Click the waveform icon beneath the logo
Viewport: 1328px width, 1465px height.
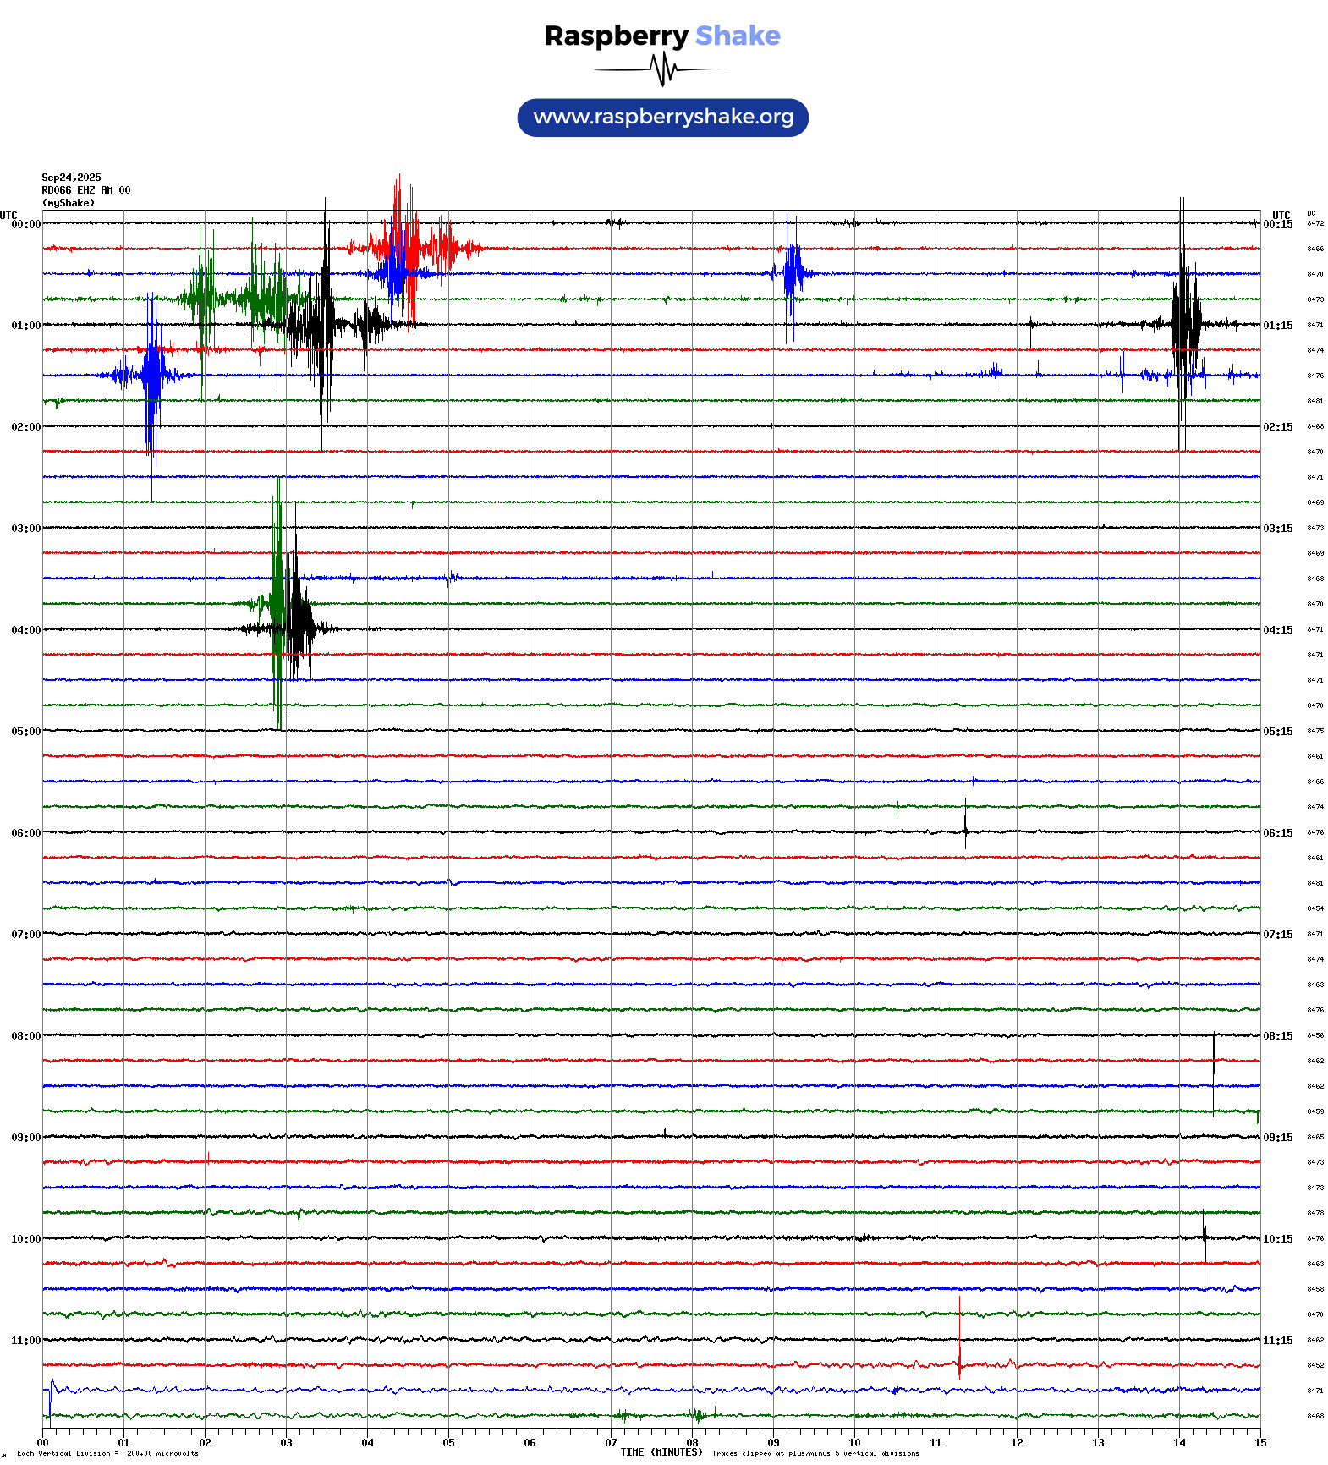(x=662, y=69)
